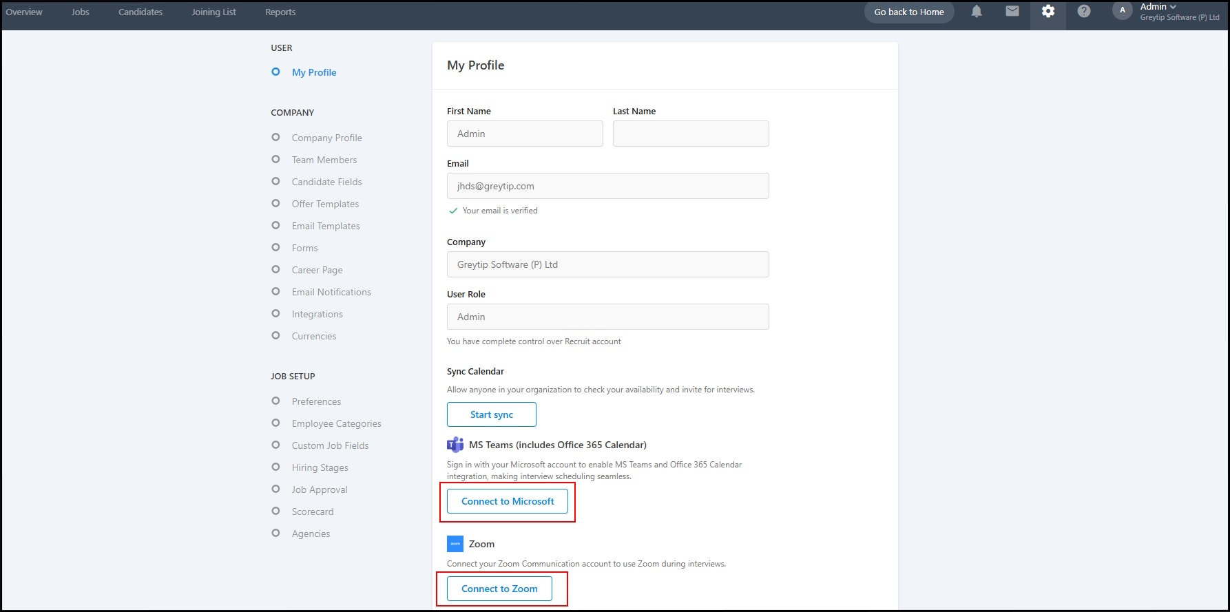Click the Start sync button

pos(492,414)
